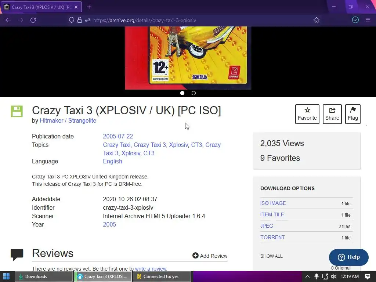The width and height of the screenshot is (376, 282).
Task: Open a new browser tab
Action: [x=89, y=7]
